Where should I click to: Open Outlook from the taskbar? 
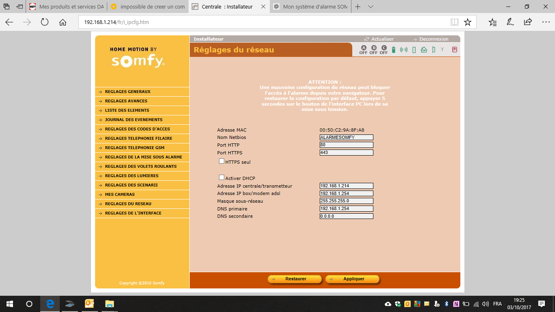pos(89,304)
